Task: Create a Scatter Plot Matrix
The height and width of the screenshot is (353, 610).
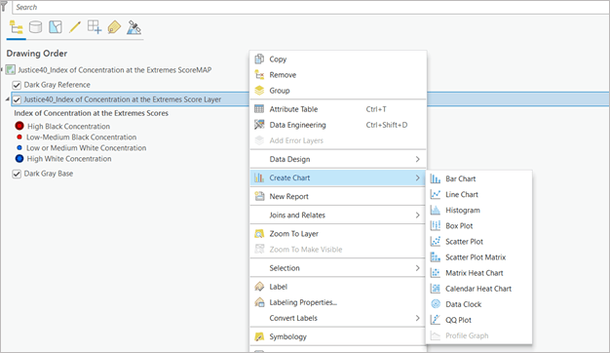Action: [478, 257]
